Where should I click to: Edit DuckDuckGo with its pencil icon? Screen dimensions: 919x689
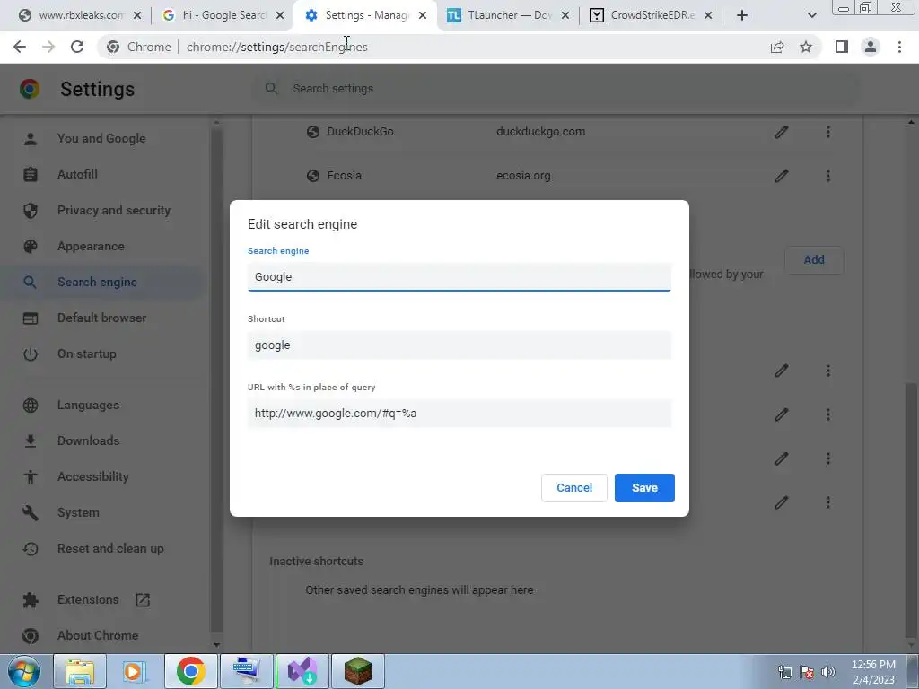coord(782,132)
